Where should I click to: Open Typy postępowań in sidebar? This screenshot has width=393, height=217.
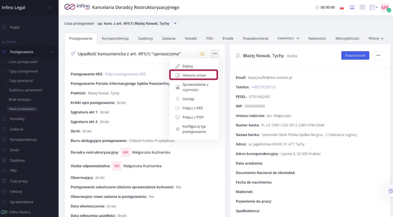click(x=23, y=71)
